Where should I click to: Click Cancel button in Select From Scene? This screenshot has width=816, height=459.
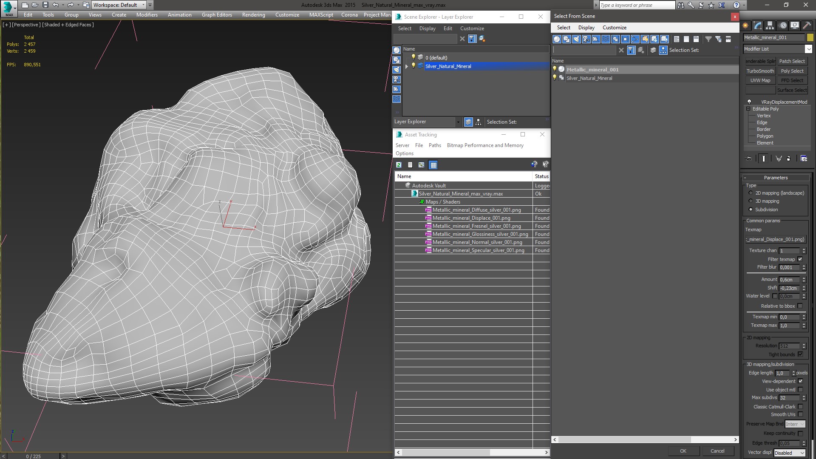pyautogui.click(x=717, y=451)
